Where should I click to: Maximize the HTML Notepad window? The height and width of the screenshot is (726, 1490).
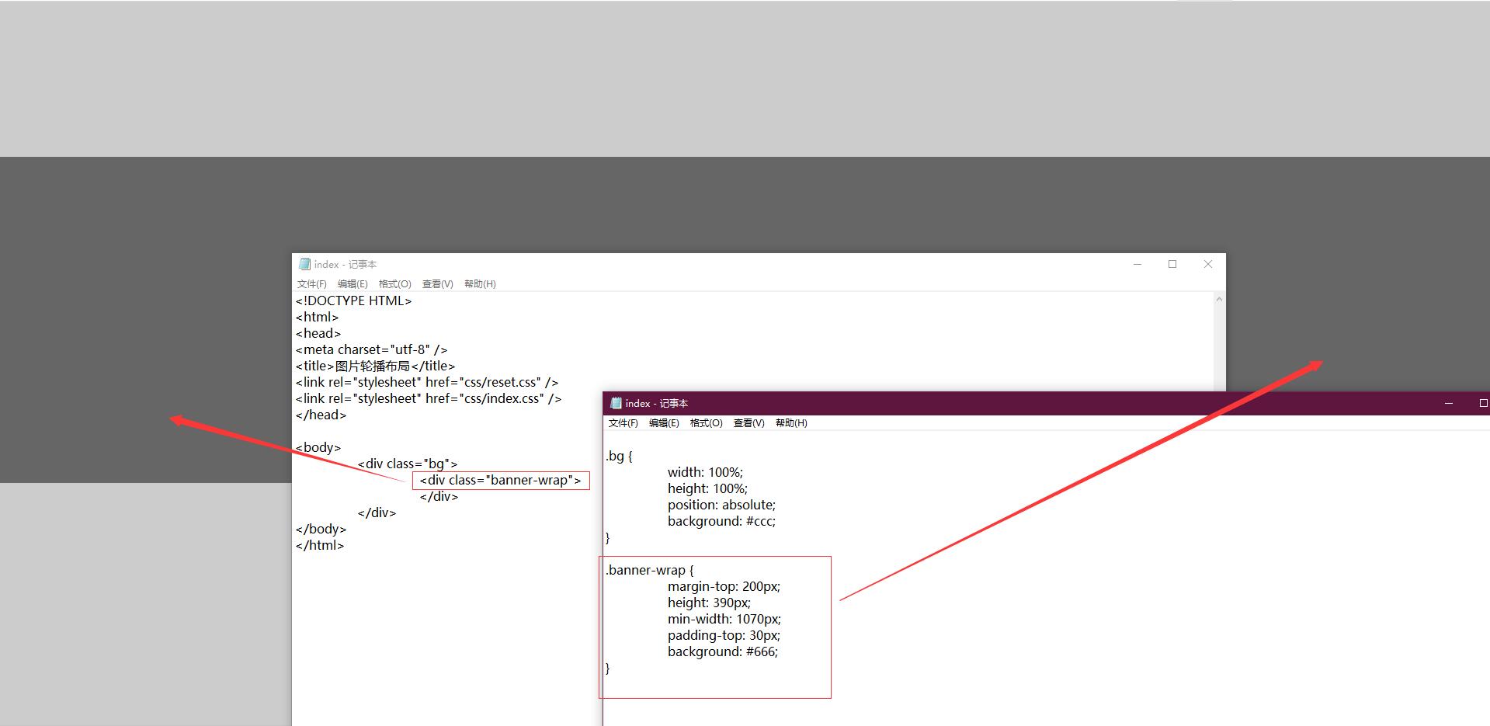click(1172, 264)
